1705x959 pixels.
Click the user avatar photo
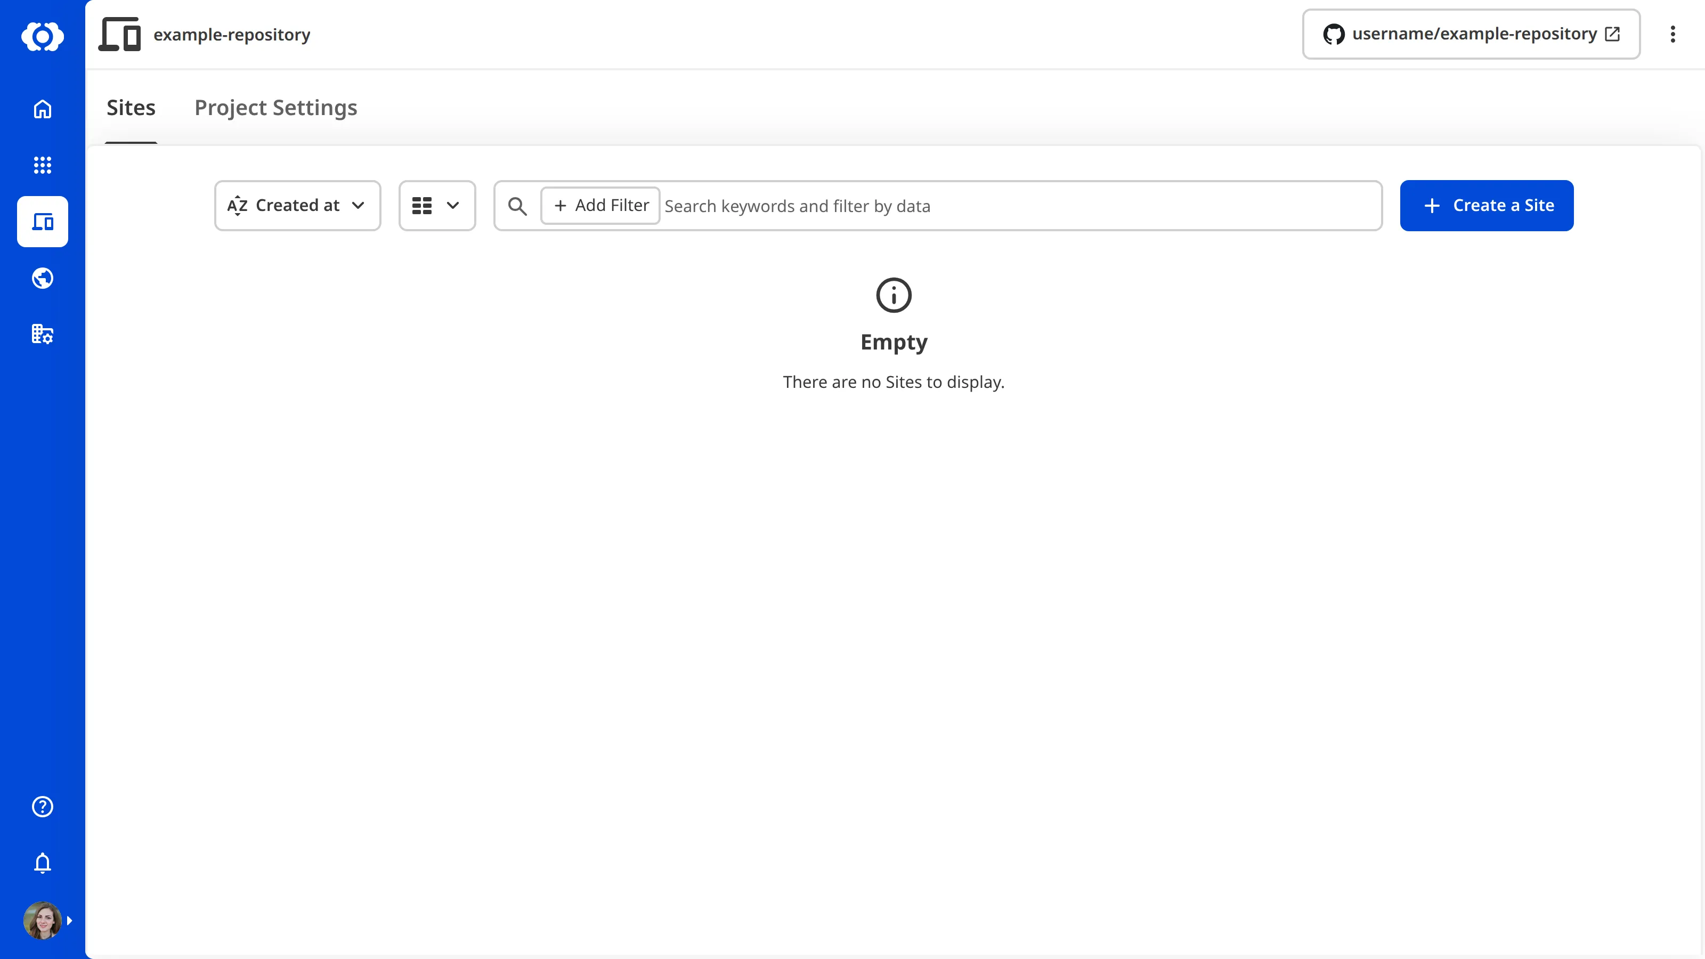pyautogui.click(x=43, y=920)
